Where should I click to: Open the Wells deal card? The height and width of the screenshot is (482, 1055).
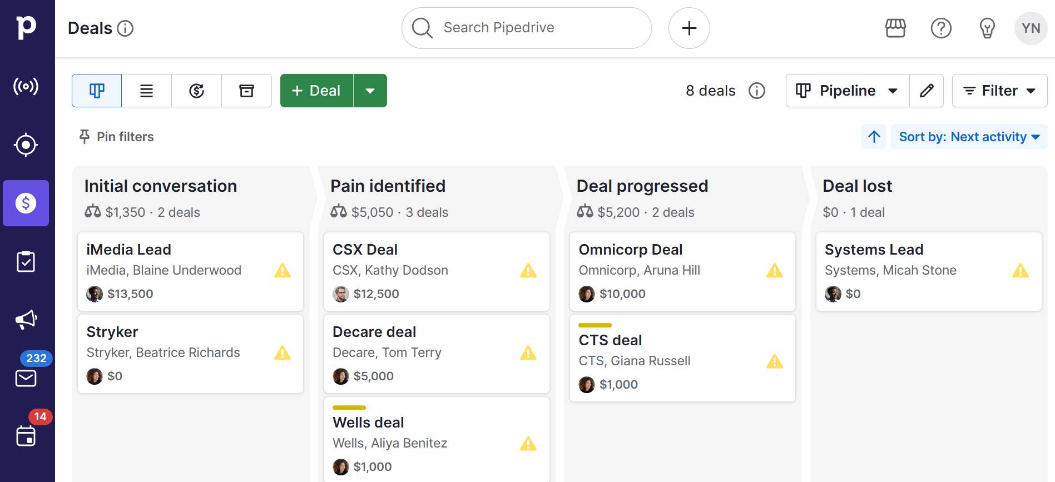pos(437,439)
